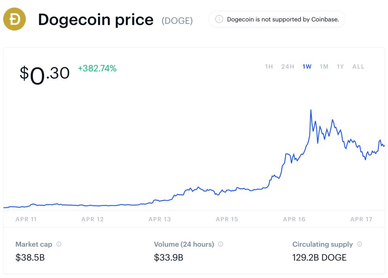
Task: Select the 1Y time range
Action: (x=341, y=67)
